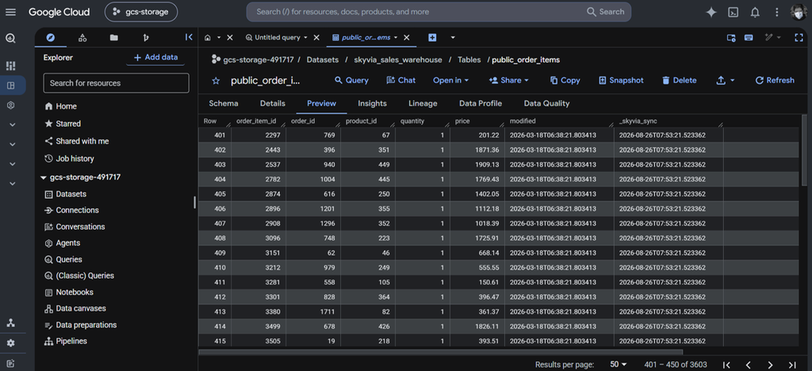This screenshot has width=812, height=371.
Task: Open Untitled query tab dropdown arrow
Action: click(305, 38)
